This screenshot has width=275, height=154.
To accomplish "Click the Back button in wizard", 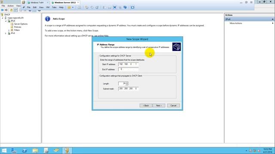I will (x=146, y=106).
